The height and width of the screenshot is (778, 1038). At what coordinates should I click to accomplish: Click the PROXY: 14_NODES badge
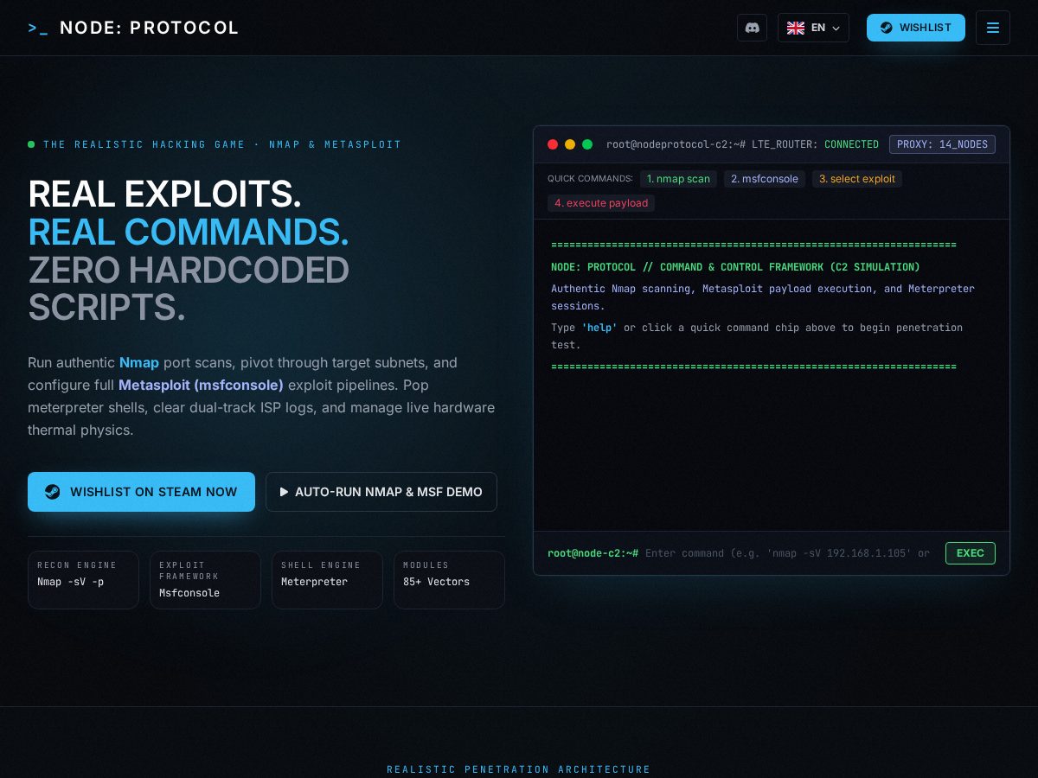pos(942,144)
